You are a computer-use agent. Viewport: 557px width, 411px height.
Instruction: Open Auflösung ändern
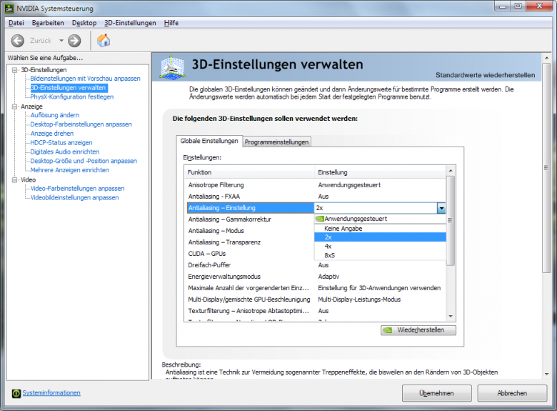pos(55,115)
